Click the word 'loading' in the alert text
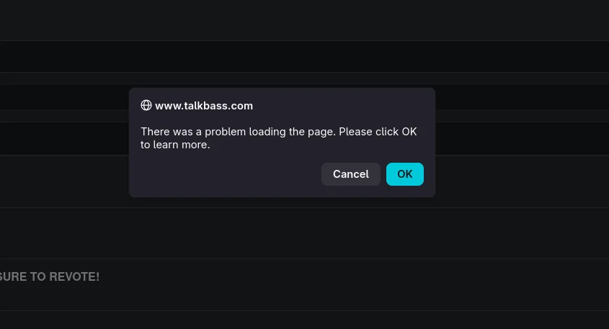The image size is (609, 329). pyautogui.click(x=267, y=132)
